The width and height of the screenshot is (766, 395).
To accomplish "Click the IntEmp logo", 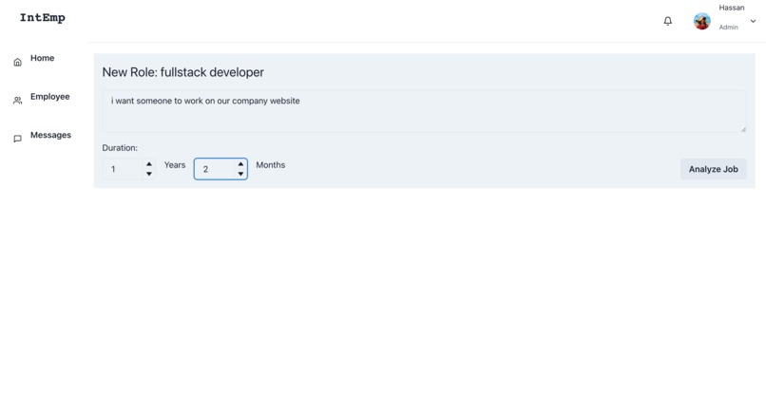I will tap(43, 18).
